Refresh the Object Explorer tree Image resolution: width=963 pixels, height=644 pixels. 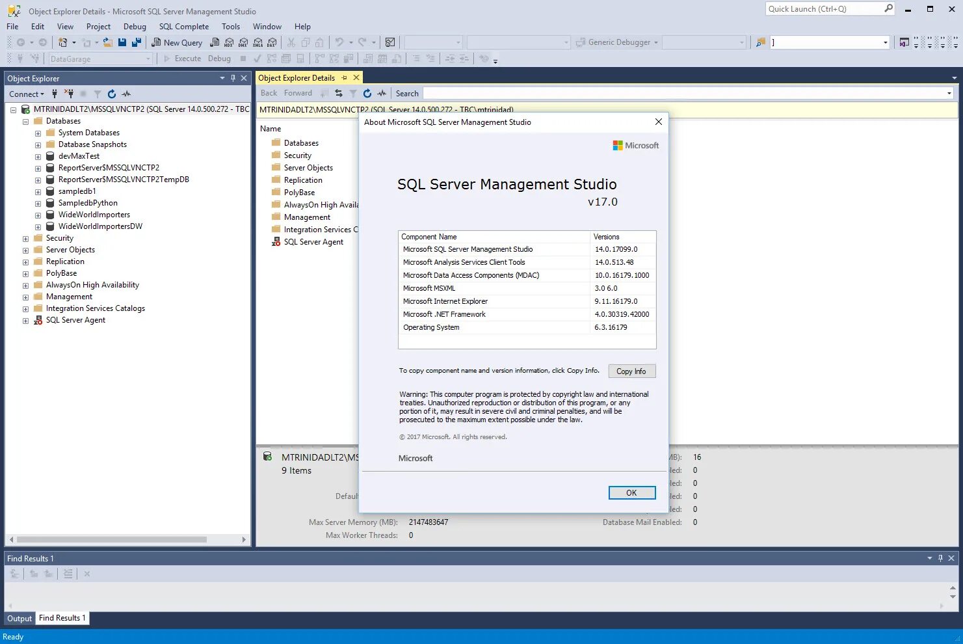click(x=112, y=94)
